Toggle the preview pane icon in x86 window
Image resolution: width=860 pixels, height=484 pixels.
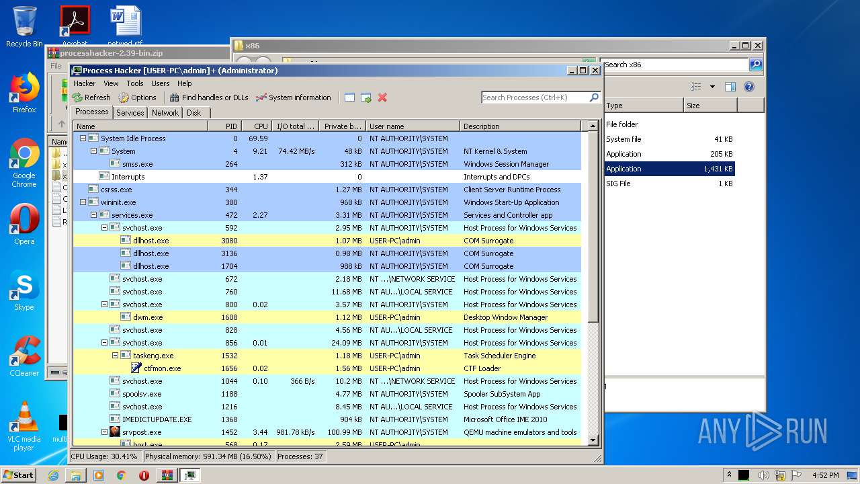coord(730,87)
